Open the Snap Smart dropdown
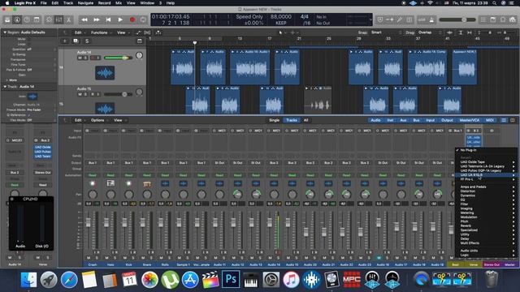 [x=387, y=32]
